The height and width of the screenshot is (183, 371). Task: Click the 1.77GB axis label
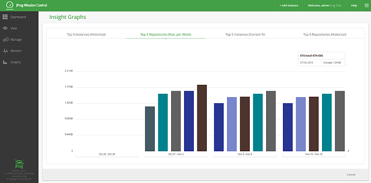(68, 87)
